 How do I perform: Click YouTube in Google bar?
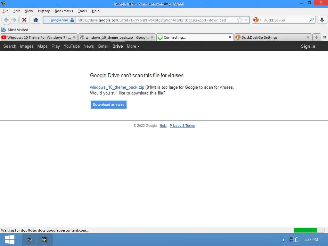[71, 46]
